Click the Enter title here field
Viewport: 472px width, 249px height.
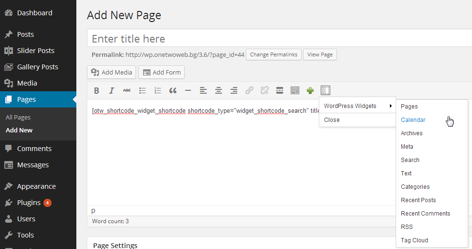[x=279, y=39]
